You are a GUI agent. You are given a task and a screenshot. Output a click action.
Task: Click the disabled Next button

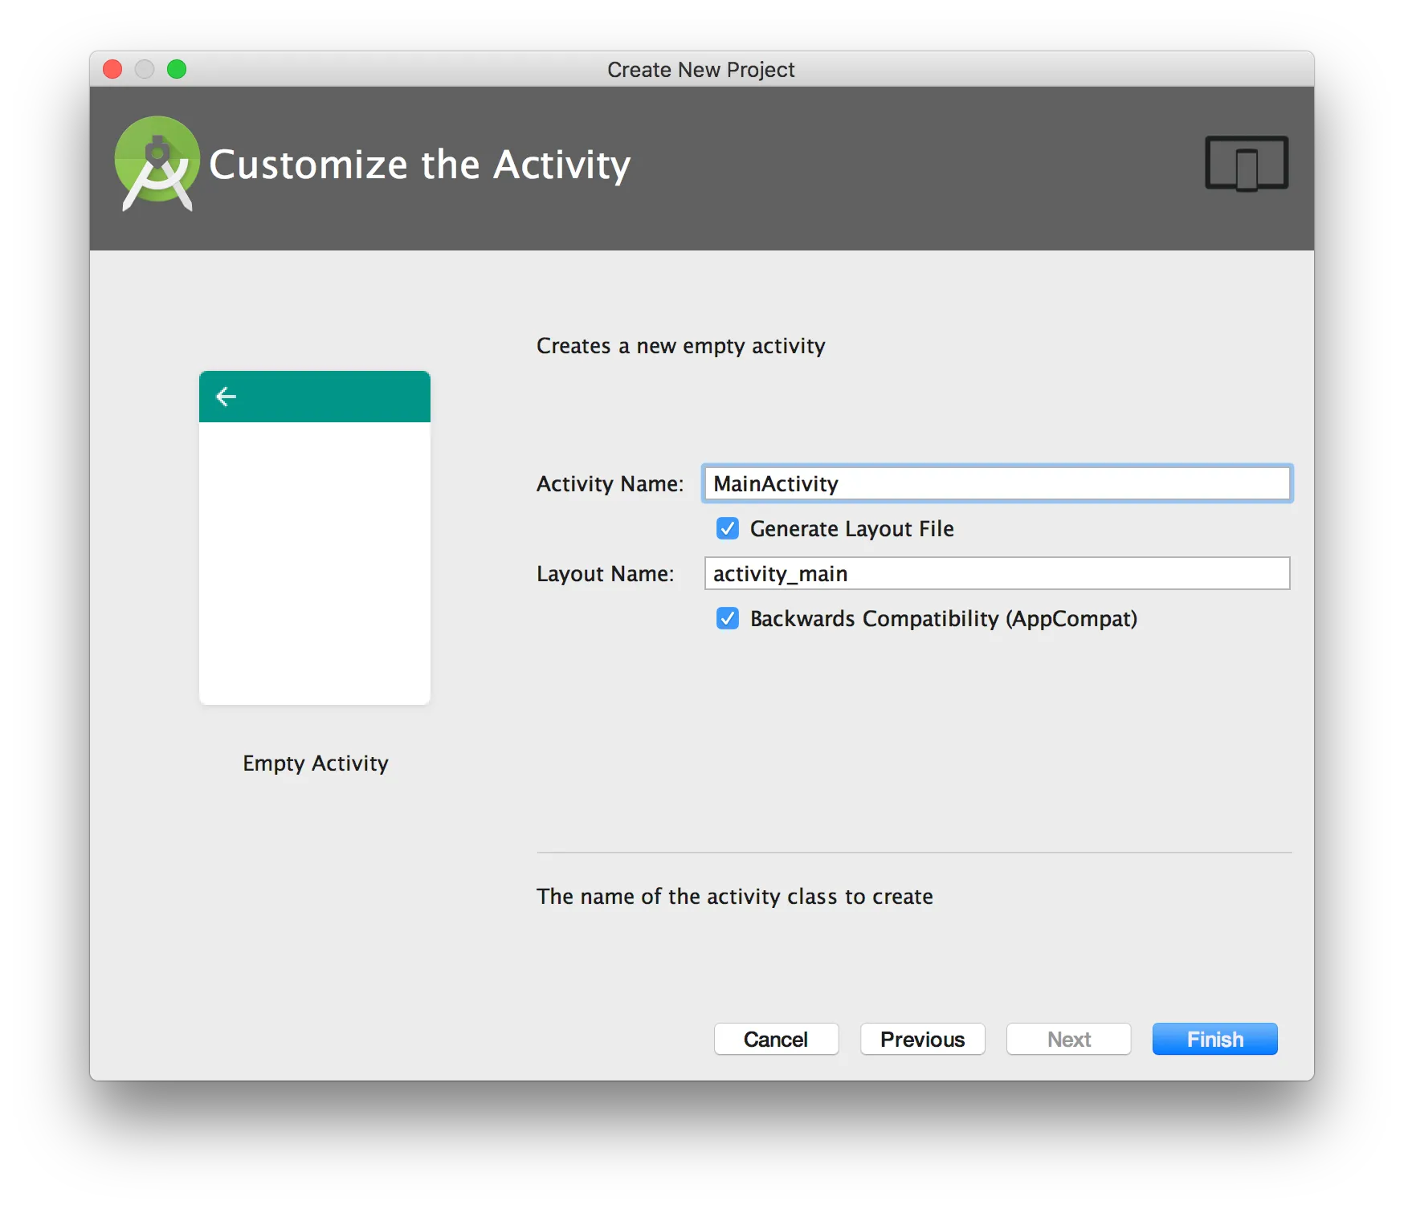point(1068,1039)
